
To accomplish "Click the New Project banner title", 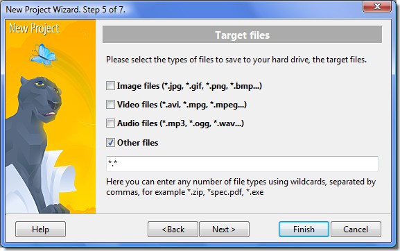I will (34, 28).
